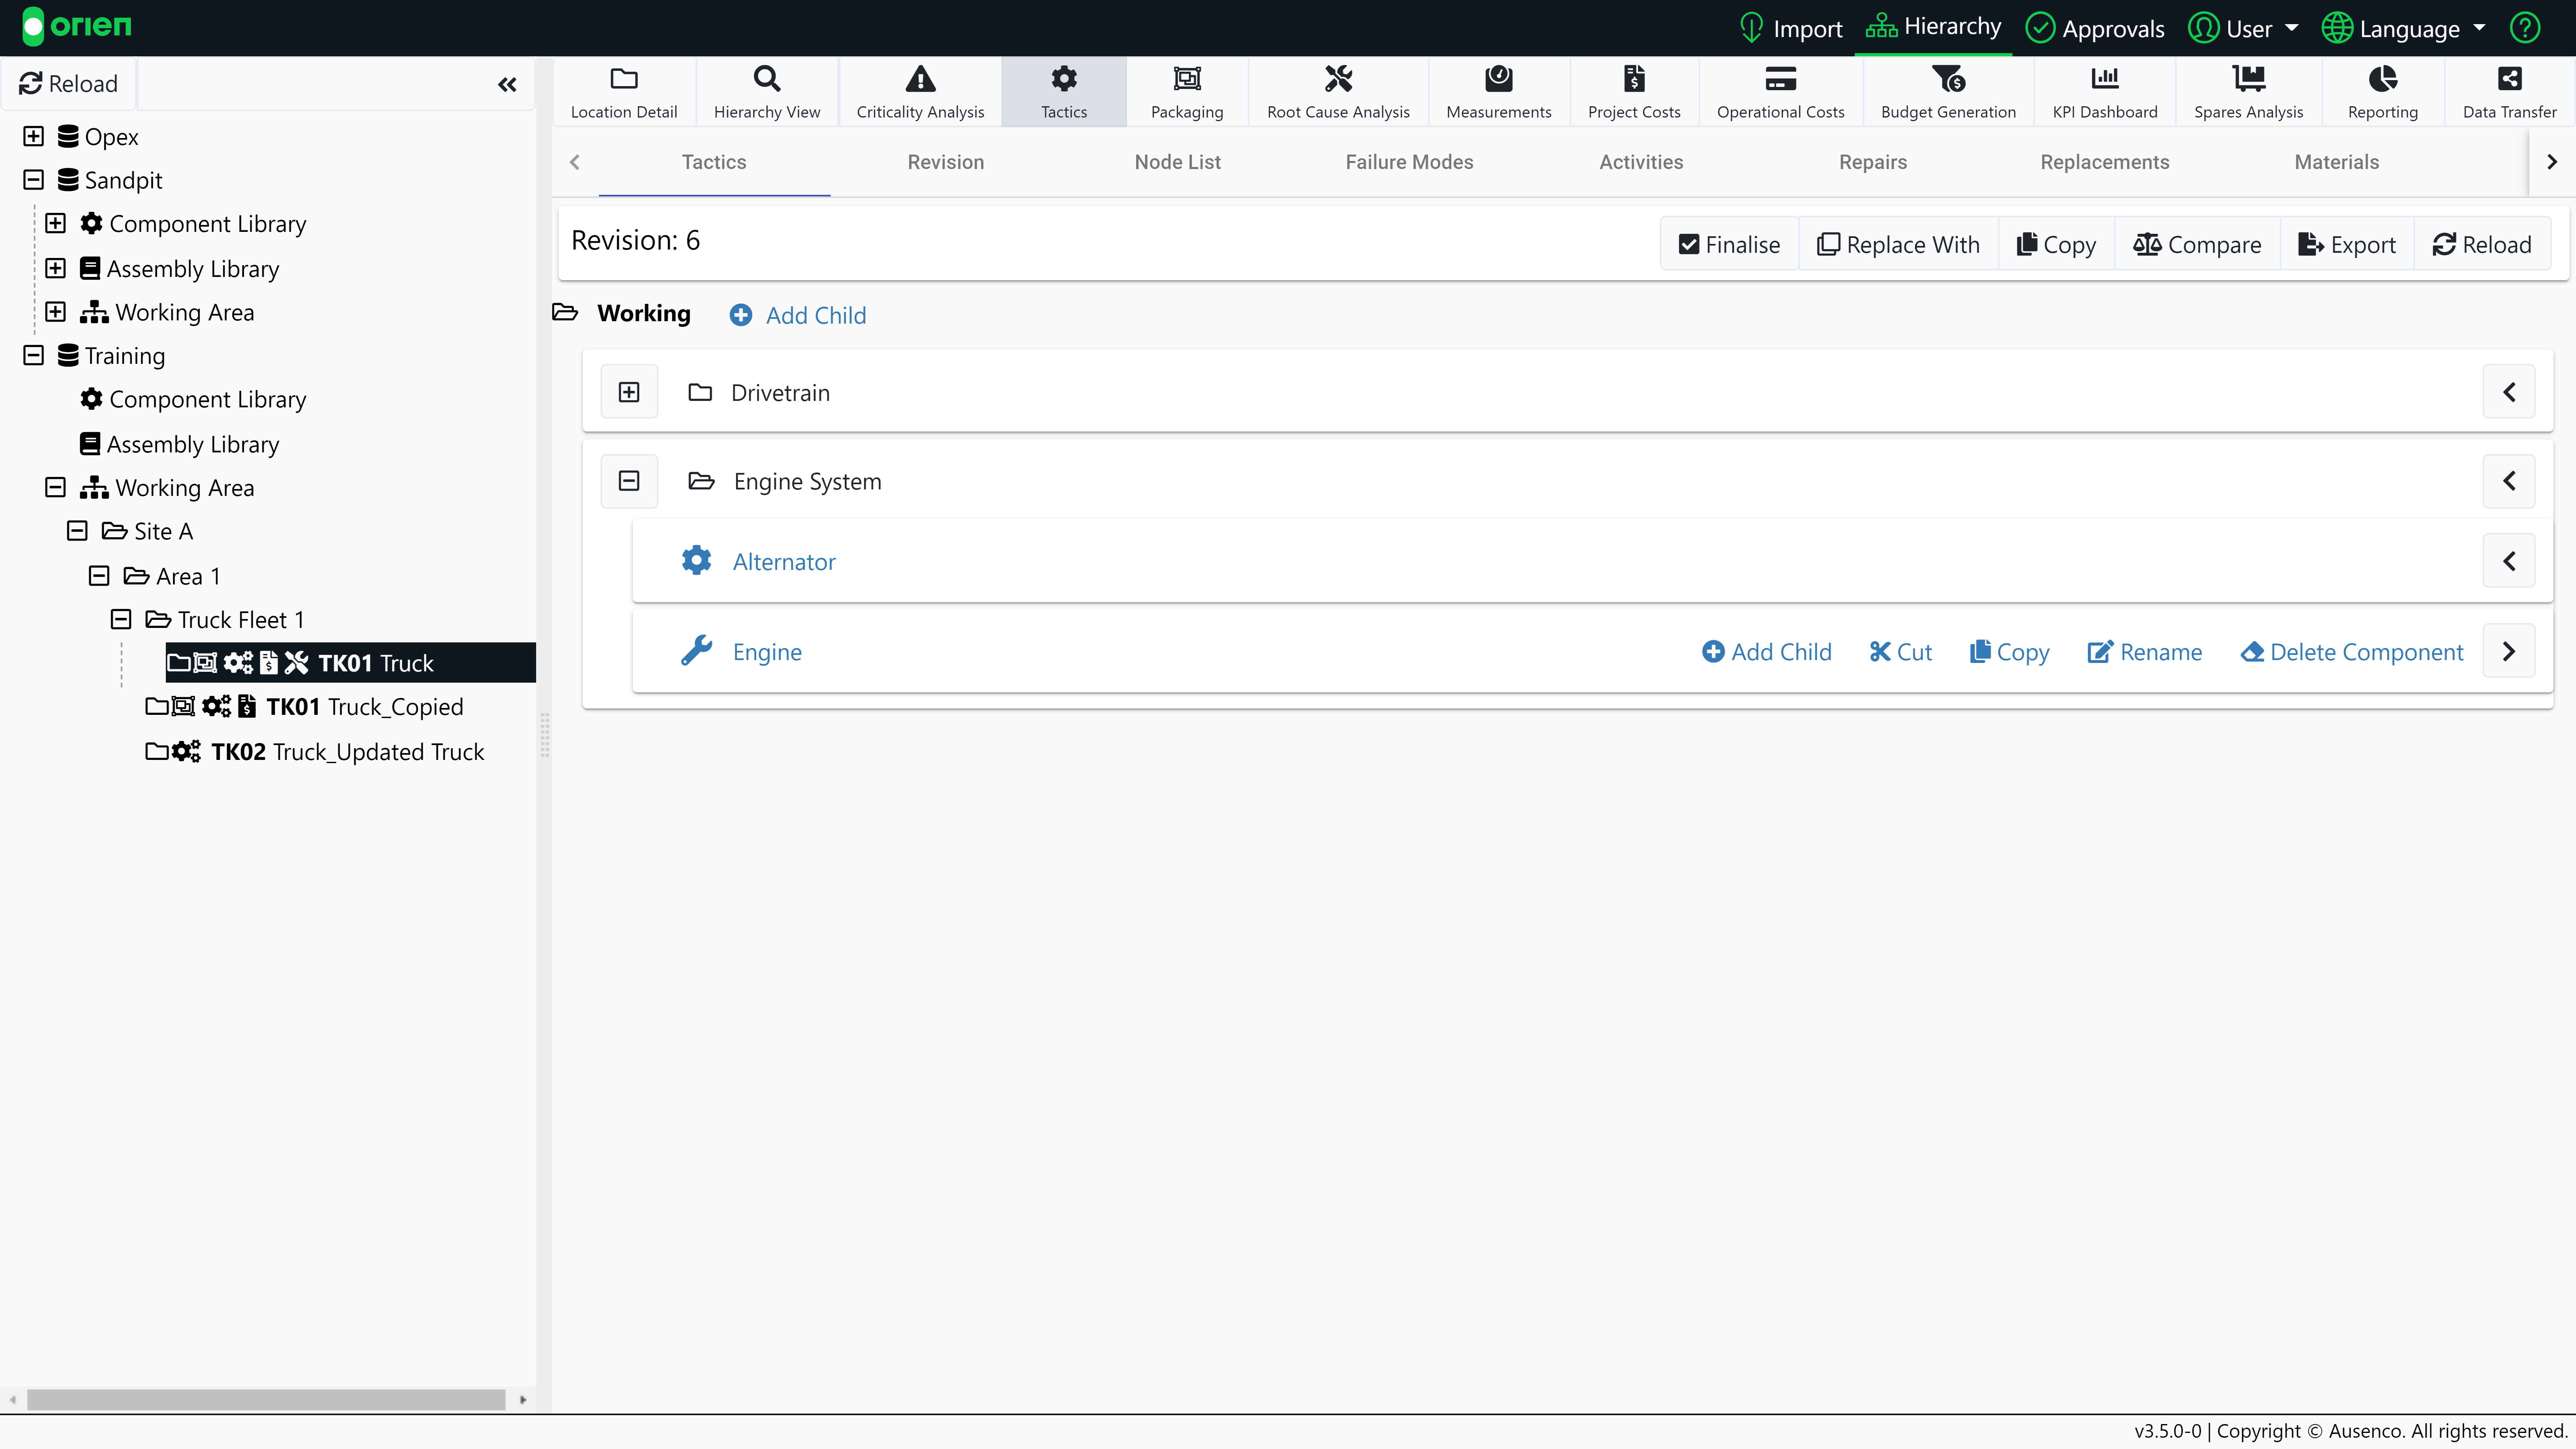Screen dimensions: 2576x1449
Task: Expand the Opex tree node
Action: pyautogui.click(x=33, y=136)
